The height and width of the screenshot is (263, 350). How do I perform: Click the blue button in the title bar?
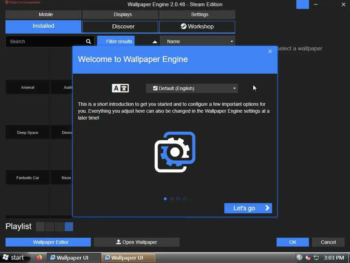302,4
